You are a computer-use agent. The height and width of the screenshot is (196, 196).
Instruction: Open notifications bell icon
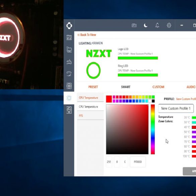(x=157, y=25)
